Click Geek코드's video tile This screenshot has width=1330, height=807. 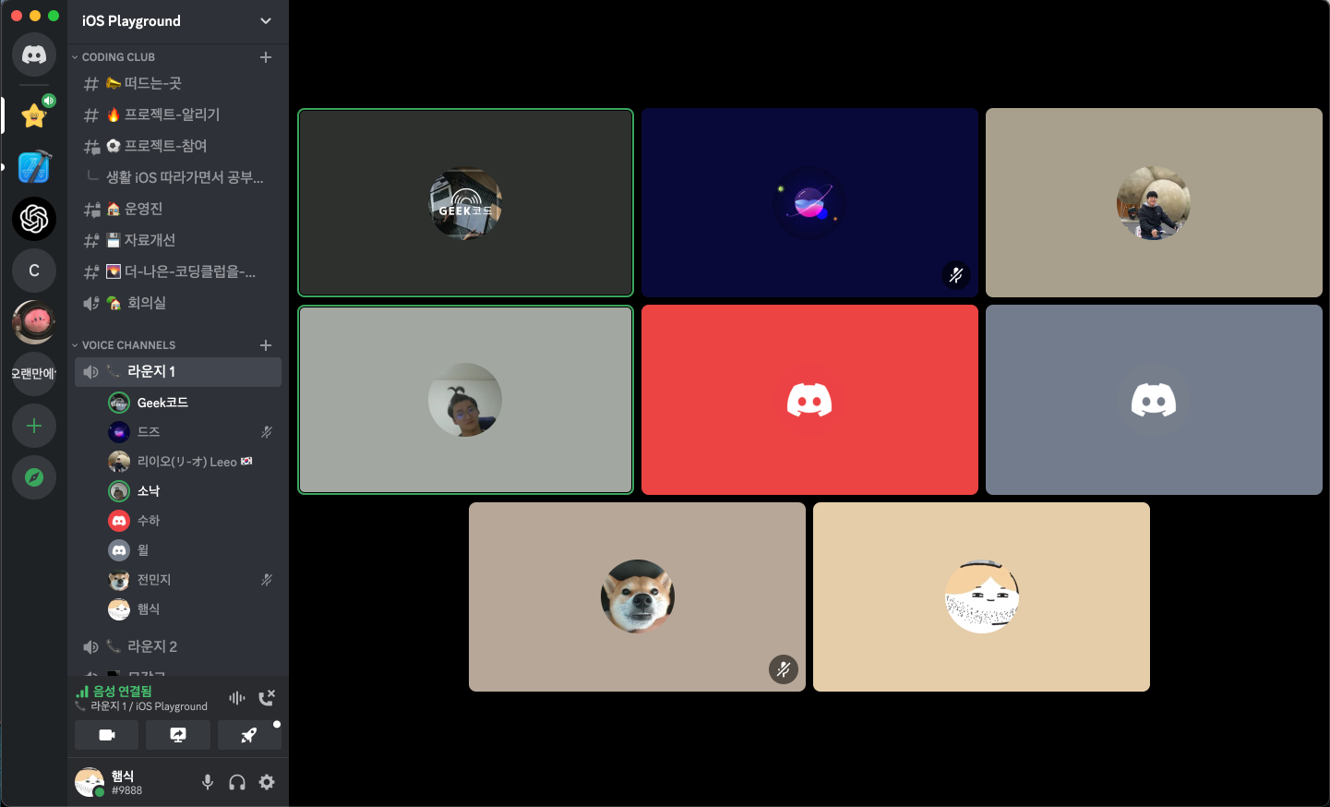tap(465, 202)
